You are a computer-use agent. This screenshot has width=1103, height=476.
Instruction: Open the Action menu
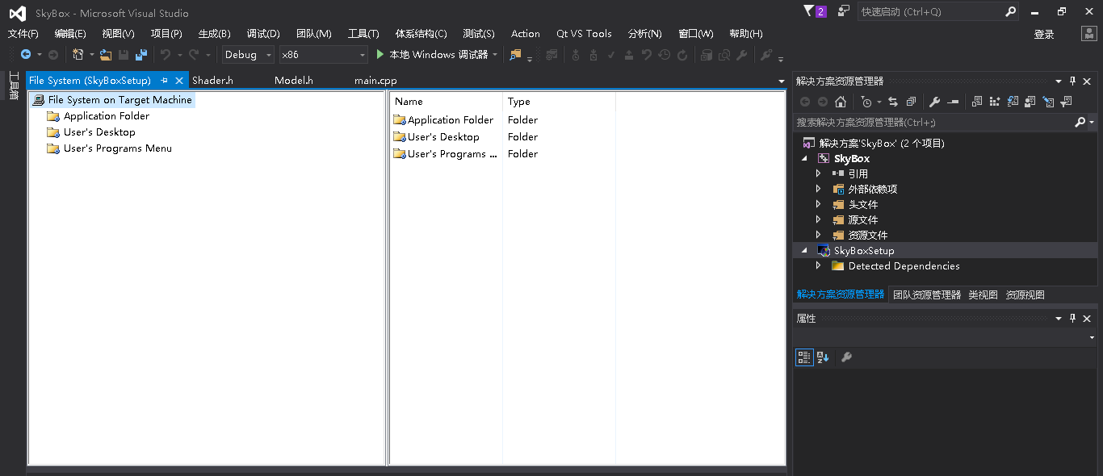pyautogui.click(x=526, y=34)
